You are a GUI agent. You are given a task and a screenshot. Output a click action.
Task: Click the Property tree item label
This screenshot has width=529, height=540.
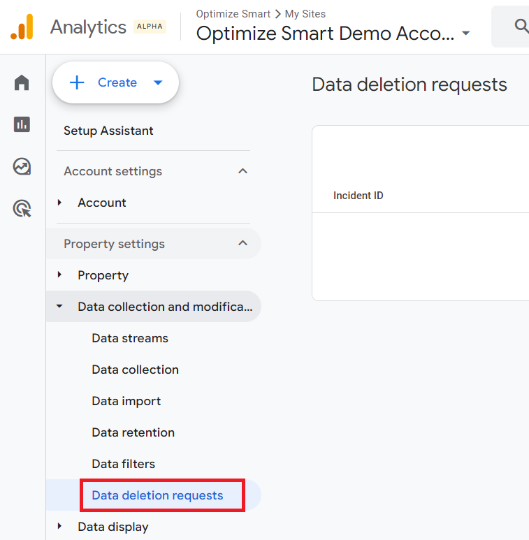click(103, 275)
